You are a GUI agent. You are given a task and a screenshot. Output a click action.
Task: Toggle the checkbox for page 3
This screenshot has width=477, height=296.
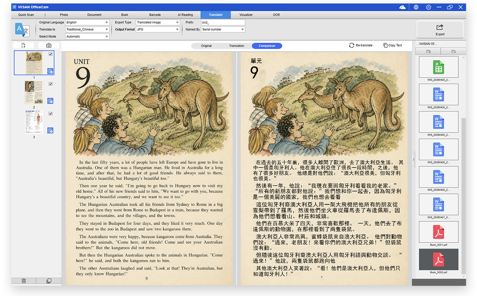coord(51,113)
